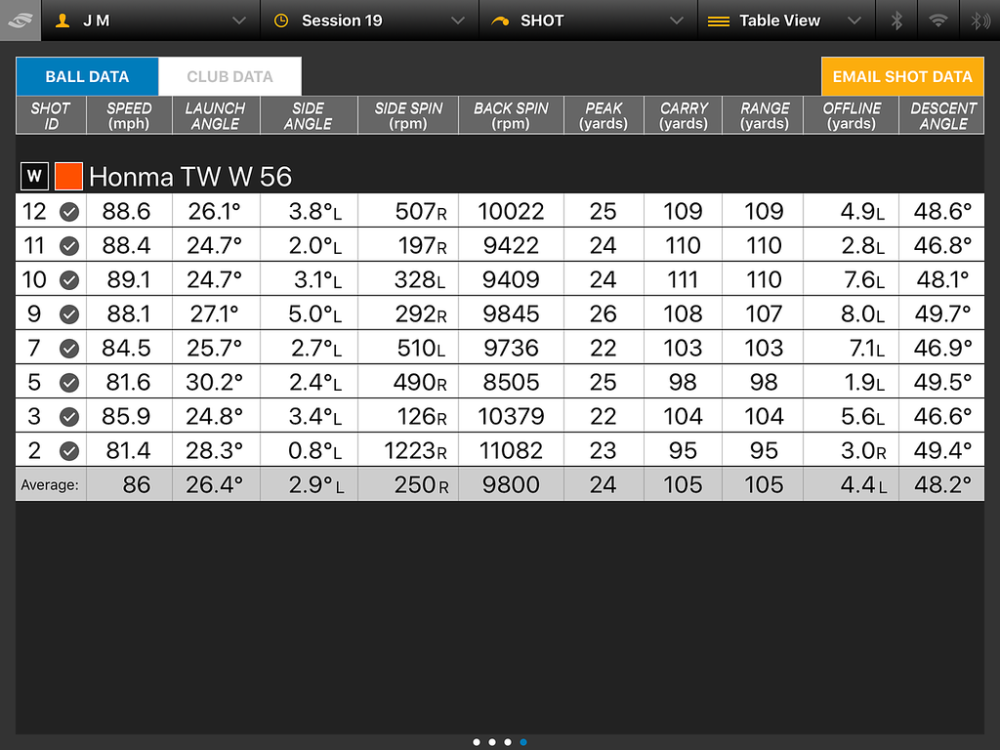Tap the Wi-Fi status icon
Screen dimensions: 1000x750
(937, 21)
